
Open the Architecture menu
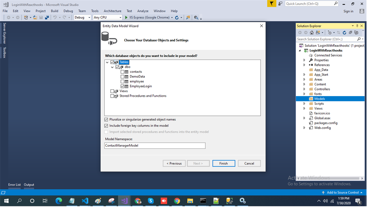pyautogui.click(x=113, y=11)
